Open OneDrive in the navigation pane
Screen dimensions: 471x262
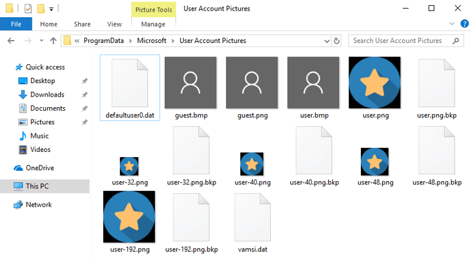point(39,168)
